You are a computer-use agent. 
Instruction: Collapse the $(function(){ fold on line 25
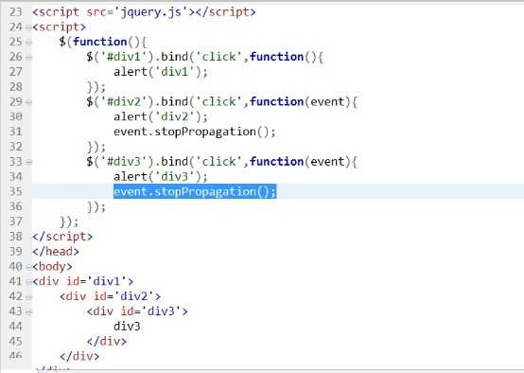coord(28,43)
